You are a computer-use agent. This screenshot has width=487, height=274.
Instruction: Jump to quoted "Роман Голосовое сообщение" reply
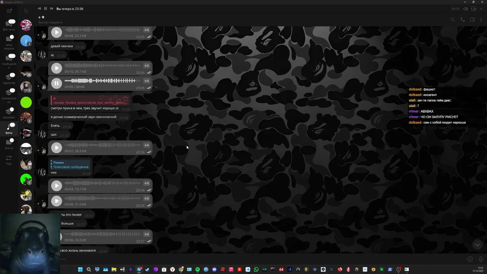70,165
